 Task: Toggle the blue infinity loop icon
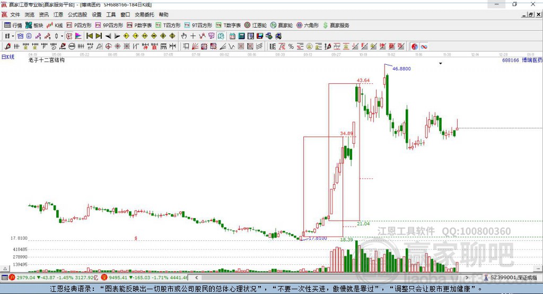[424, 47]
